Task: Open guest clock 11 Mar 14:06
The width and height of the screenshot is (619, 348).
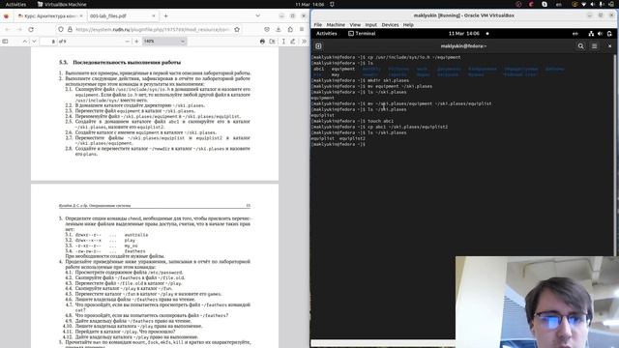Action: click(x=464, y=34)
